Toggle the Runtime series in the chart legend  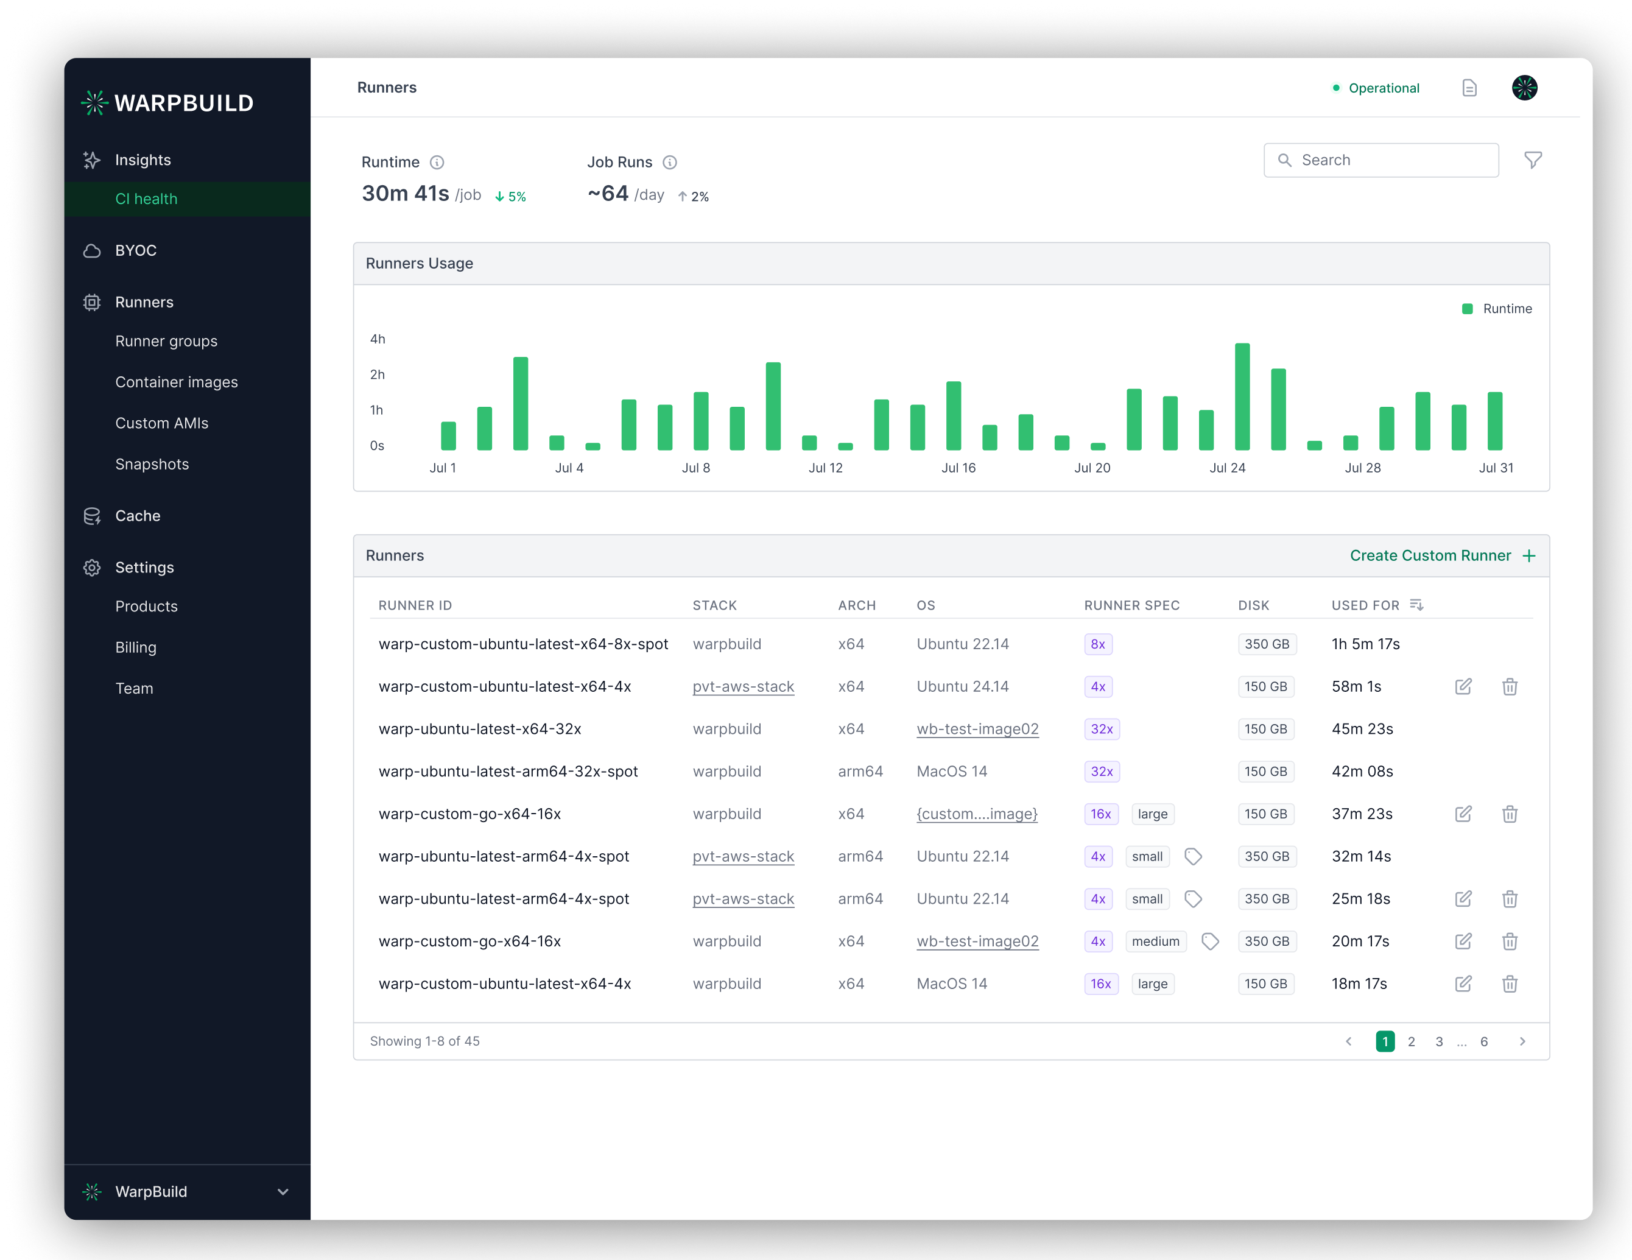[1497, 308]
